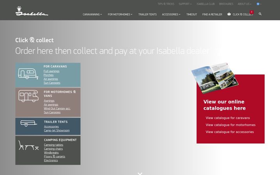Screen dimensions: 280x175
Task: Open Air awnings under Motorhomes & Vans
Action: coord(51,105)
